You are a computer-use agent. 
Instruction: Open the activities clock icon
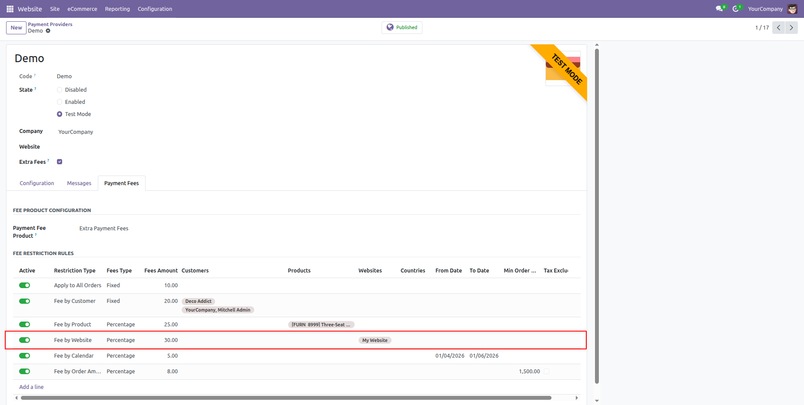tap(735, 9)
